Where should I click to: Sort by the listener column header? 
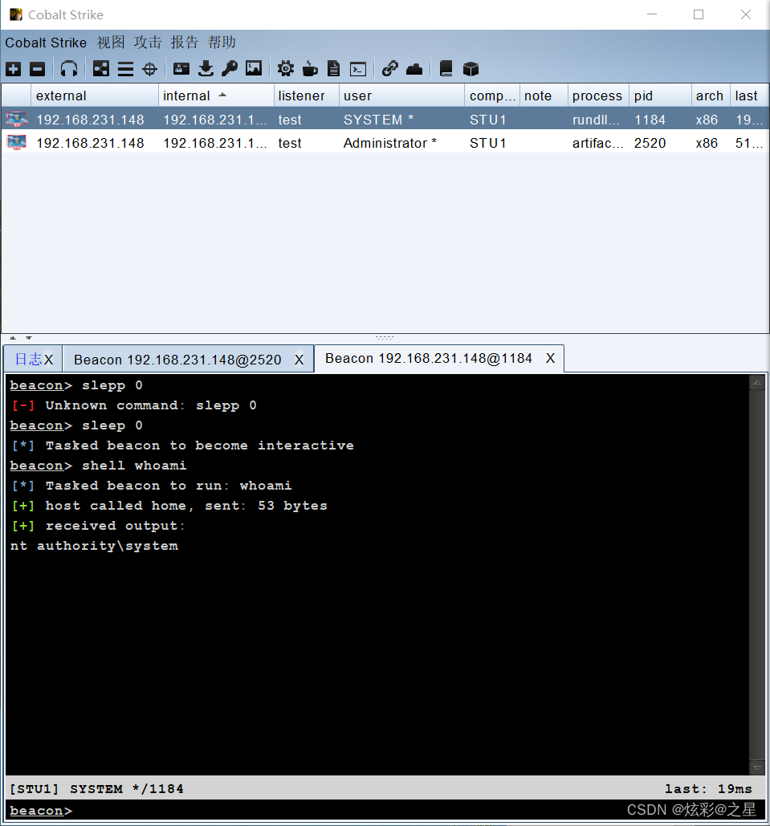click(306, 96)
